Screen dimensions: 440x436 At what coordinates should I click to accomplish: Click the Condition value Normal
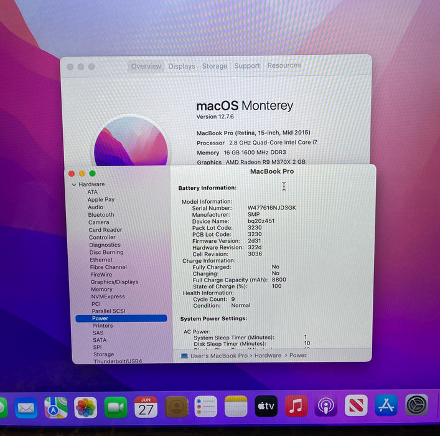pos(241,305)
